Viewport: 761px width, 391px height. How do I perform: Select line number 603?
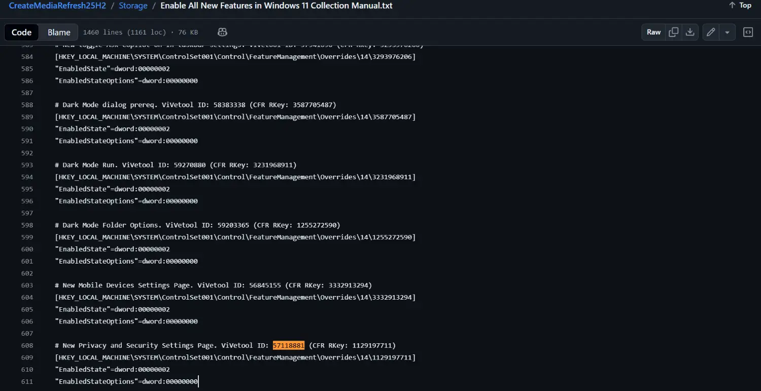tap(27, 285)
